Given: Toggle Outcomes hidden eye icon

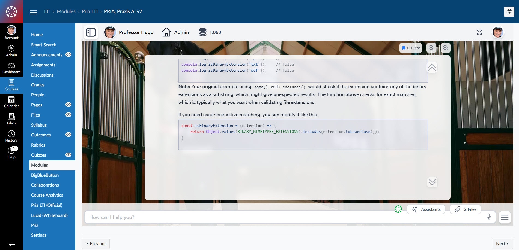Looking at the screenshot, I should pyautogui.click(x=69, y=135).
